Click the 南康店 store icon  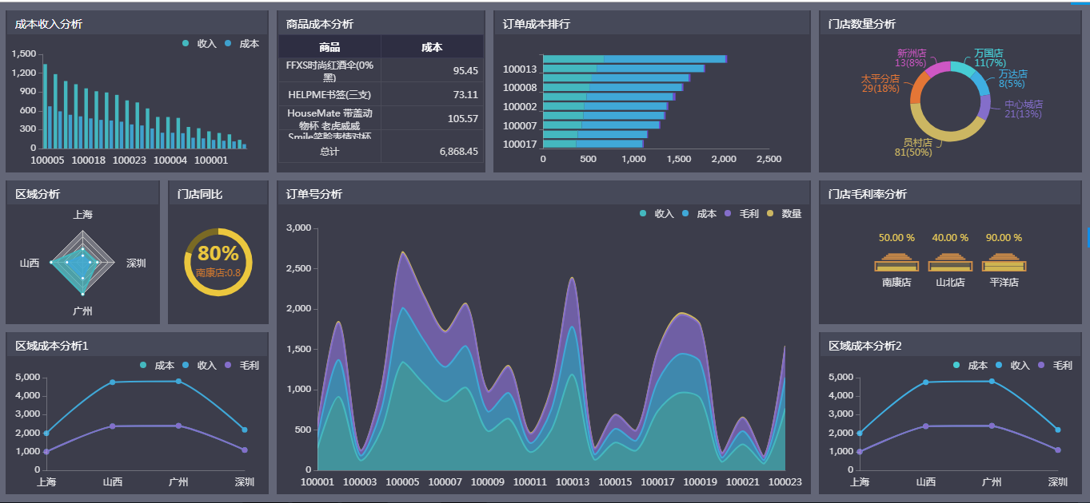(x=896, y=263)
